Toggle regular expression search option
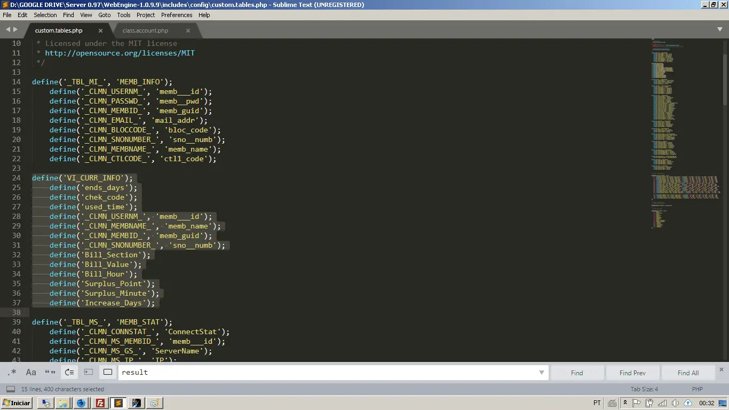The height and width of the screenshot is (410, 729). tap(13, 372)
